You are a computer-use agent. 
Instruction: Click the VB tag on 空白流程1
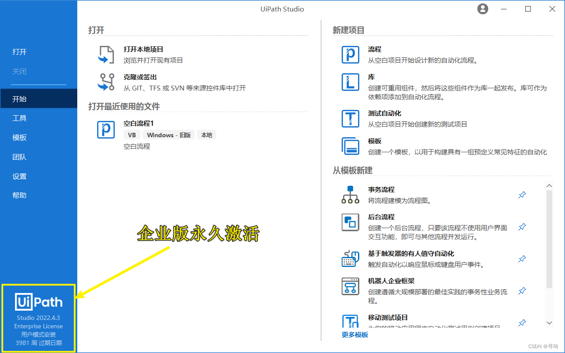[x=132, y=135]
